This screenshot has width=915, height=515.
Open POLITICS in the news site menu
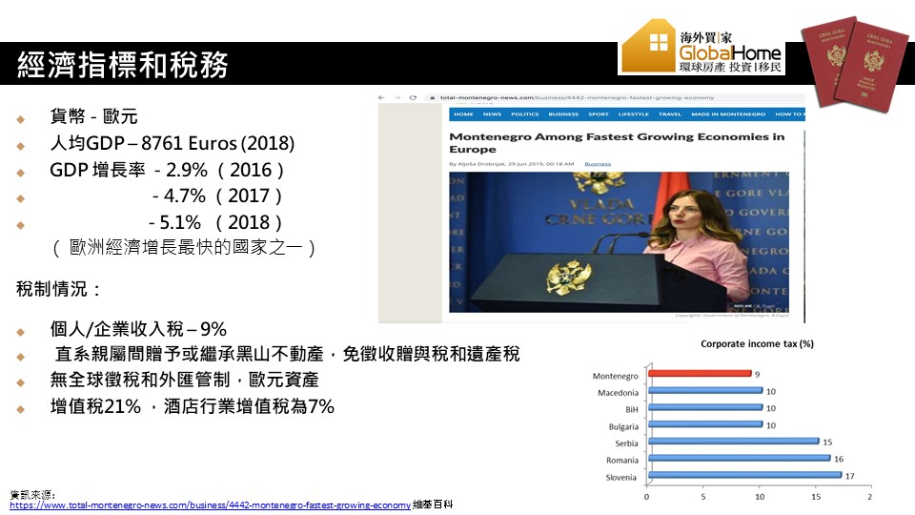524,114
